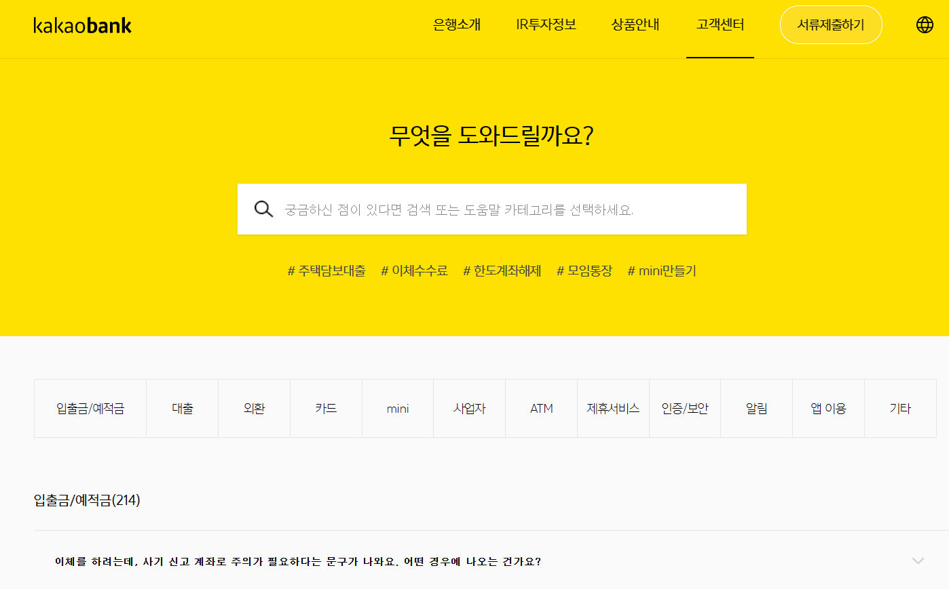The height and width of the screenshot is (589, 949).
Task: Switch to the 카드 category tab
Action: 326,408
